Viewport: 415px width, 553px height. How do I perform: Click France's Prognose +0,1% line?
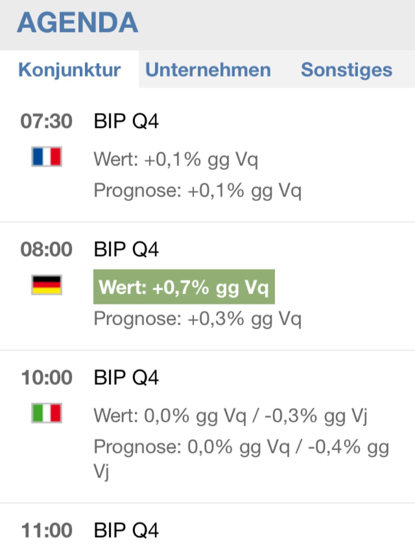tap(197, 191)
